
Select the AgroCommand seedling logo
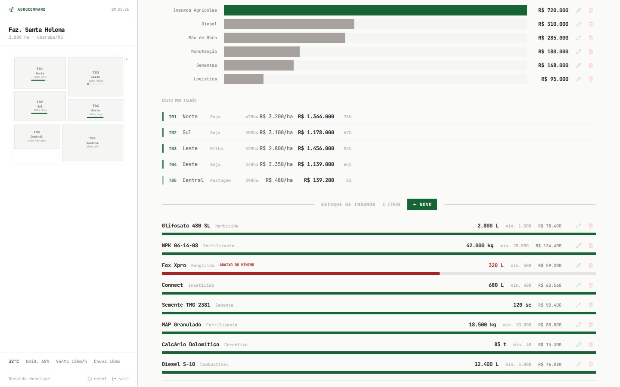click(x=11, y=9)
